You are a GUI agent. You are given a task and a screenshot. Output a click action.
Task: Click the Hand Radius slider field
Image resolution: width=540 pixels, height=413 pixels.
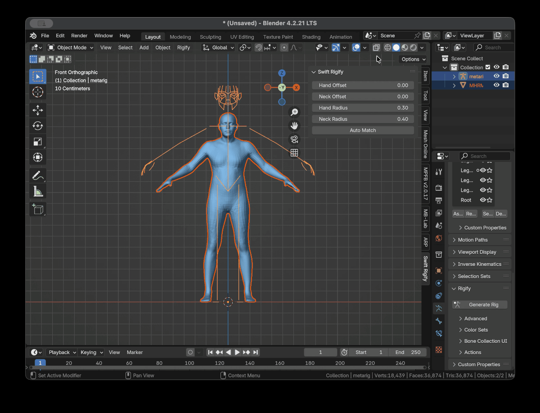363,108
